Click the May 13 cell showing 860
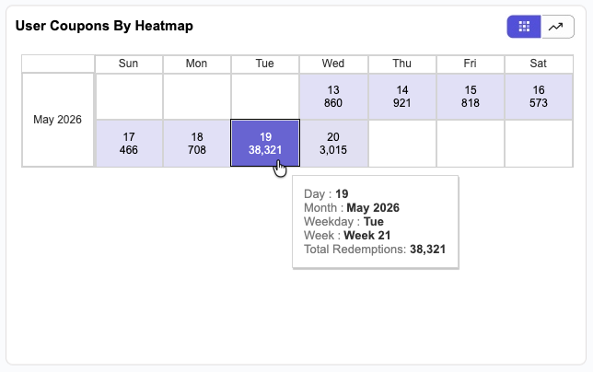 click(x=333, y=97)
